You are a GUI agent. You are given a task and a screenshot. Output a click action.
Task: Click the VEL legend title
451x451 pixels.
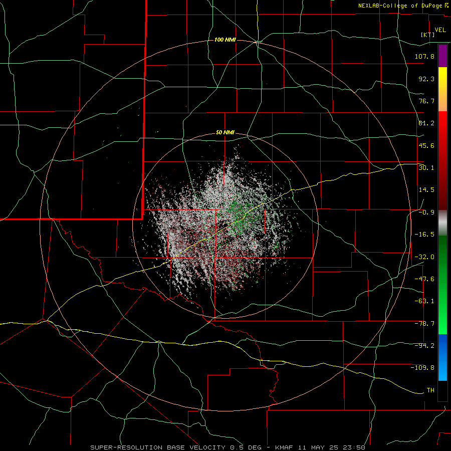(x=440, y=30)
